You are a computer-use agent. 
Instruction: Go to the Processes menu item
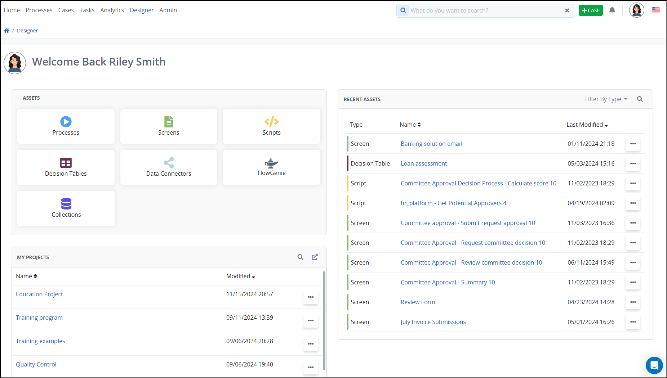tap(39, 10)
